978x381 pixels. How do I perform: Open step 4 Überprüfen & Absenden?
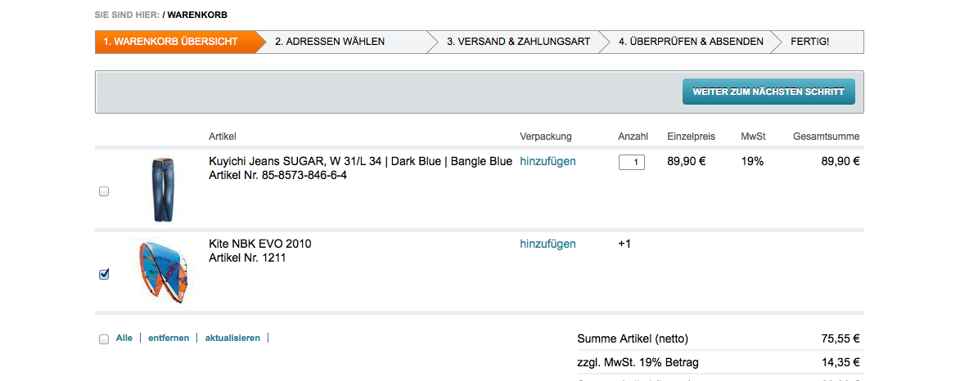(x=691, y=42)
